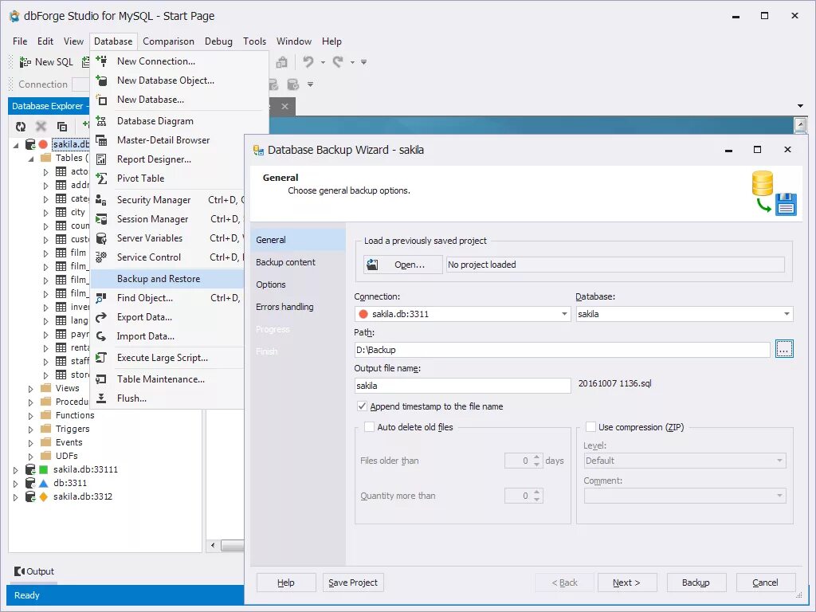
Task: Click the Output file name field
Action: coord(462,386)
